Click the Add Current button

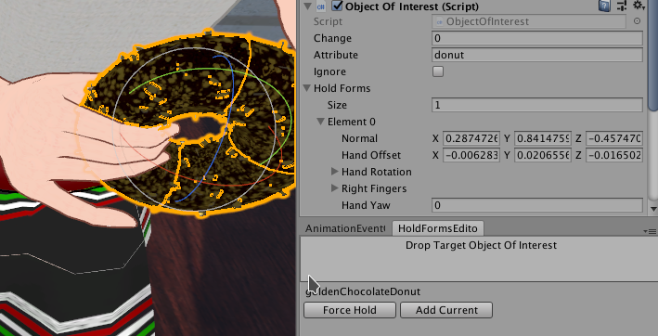tap(446, 310)
